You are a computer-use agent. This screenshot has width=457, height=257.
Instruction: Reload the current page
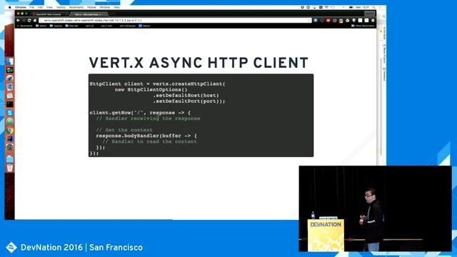29,21
